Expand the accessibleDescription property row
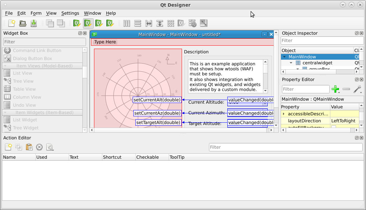This screenshot has width=366, height=210. pos(284,114)
